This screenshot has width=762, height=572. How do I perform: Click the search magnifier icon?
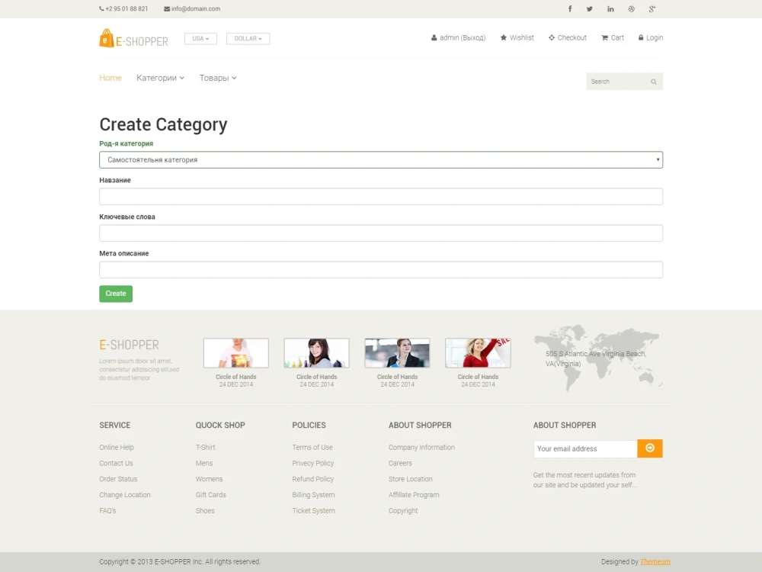click(654, 81)
